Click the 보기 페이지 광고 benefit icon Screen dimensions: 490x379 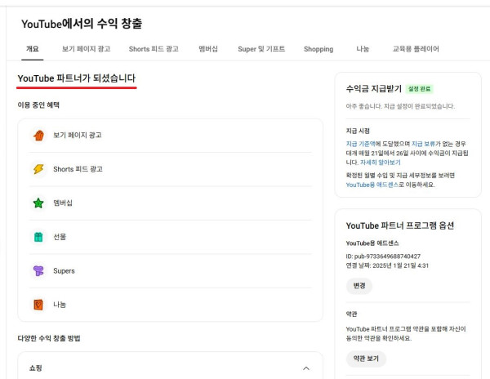[x=38, y=136]
